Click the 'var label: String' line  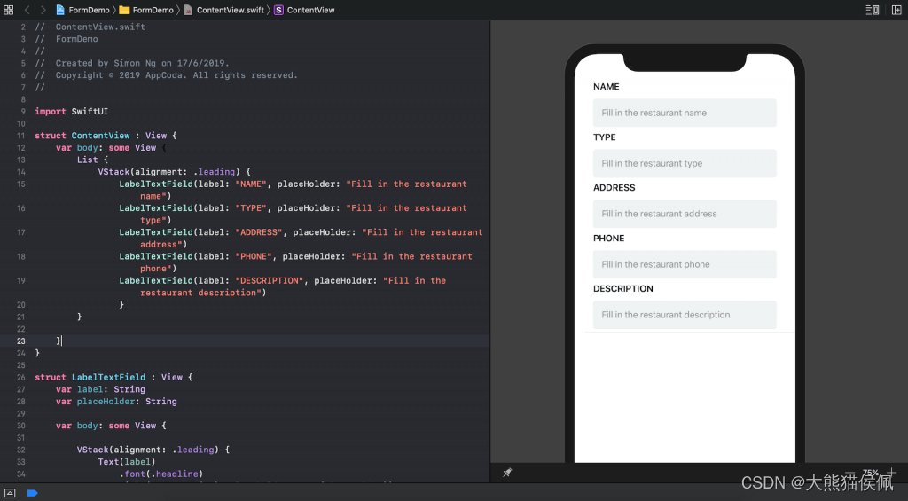[100, 389]
